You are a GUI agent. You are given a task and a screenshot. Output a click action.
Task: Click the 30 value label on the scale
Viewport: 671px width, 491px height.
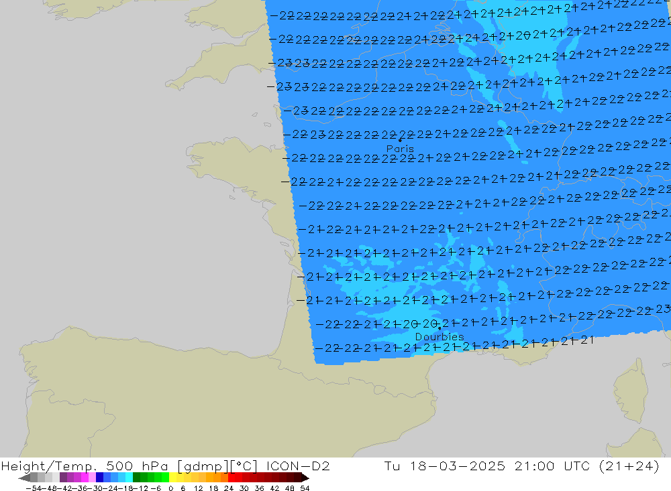244,488
